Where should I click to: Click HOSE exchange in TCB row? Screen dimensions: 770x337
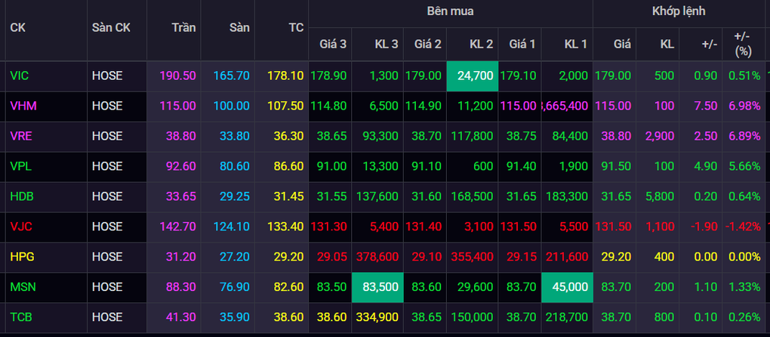pyautogui.click(x=107, y=317)
